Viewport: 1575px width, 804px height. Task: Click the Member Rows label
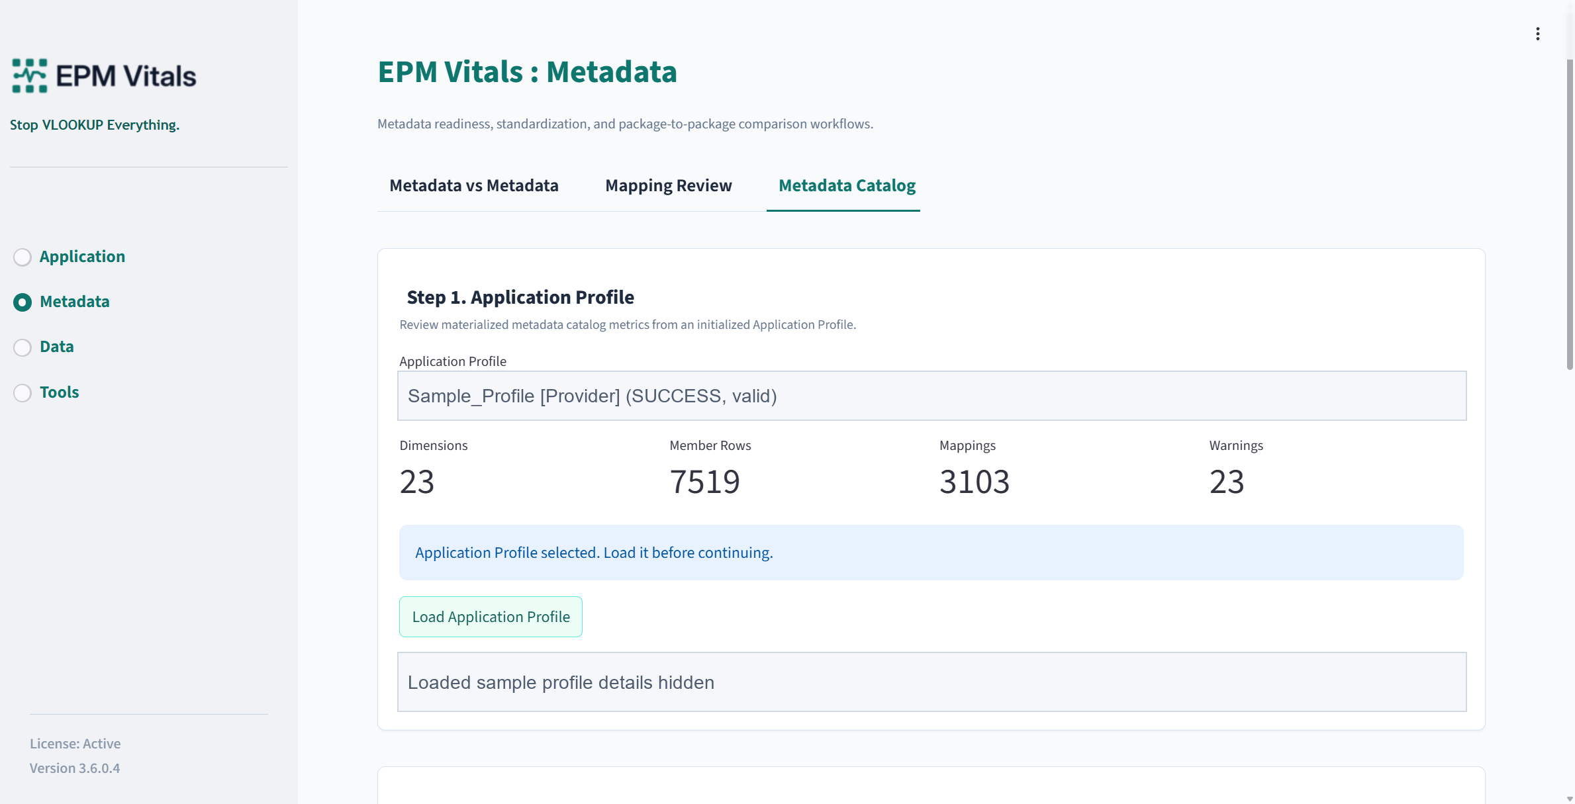point(710,445)
